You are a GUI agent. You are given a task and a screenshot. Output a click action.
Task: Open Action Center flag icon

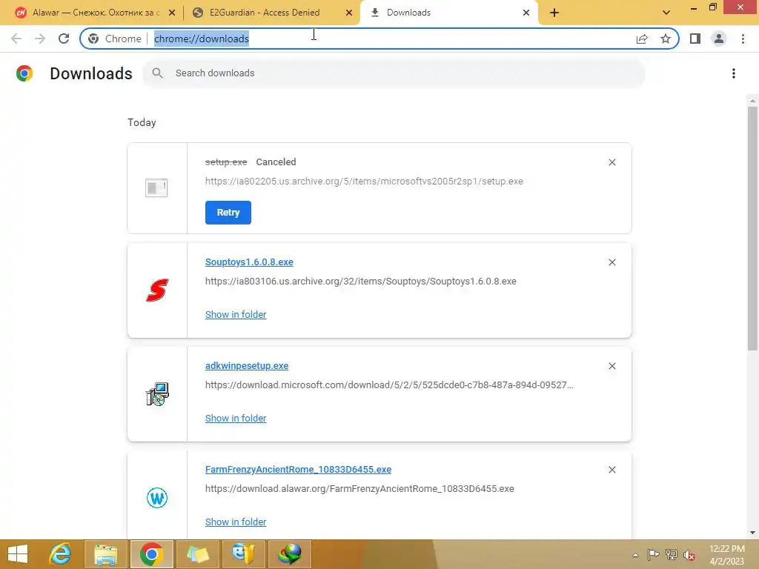(x=653, y=554)
